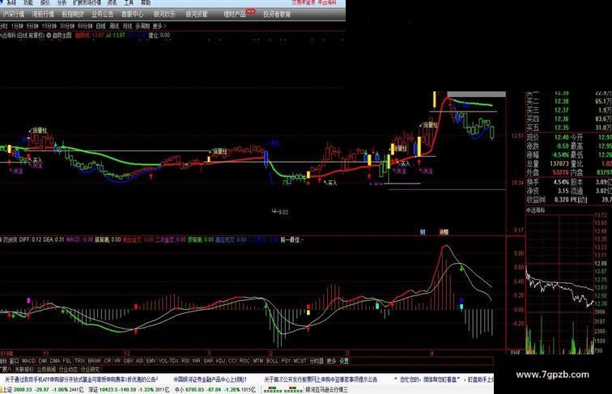Select the ASI indicator tab
The image size is (612, 394).
(139, 361)
